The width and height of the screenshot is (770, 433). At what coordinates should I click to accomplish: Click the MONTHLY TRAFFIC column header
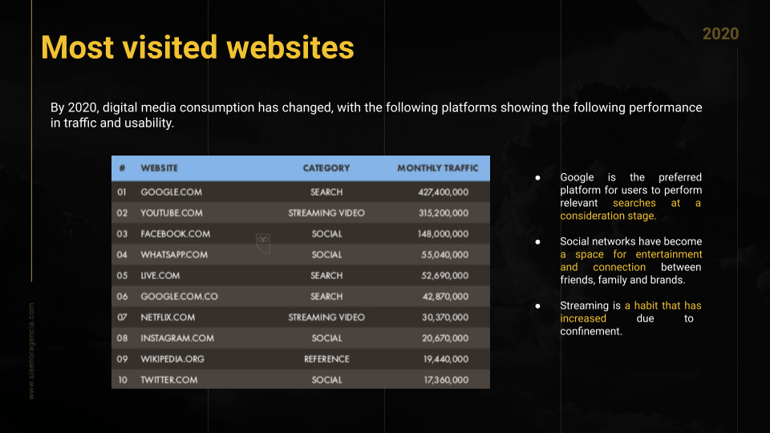[437, 168]
